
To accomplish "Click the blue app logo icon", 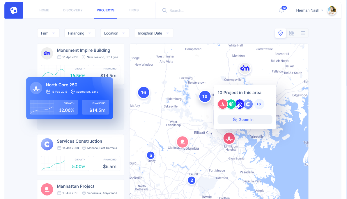I will (14, 10).
